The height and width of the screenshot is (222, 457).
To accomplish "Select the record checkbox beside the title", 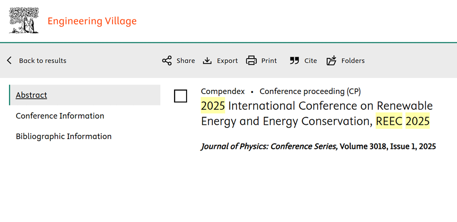I will tap(180, 96).
